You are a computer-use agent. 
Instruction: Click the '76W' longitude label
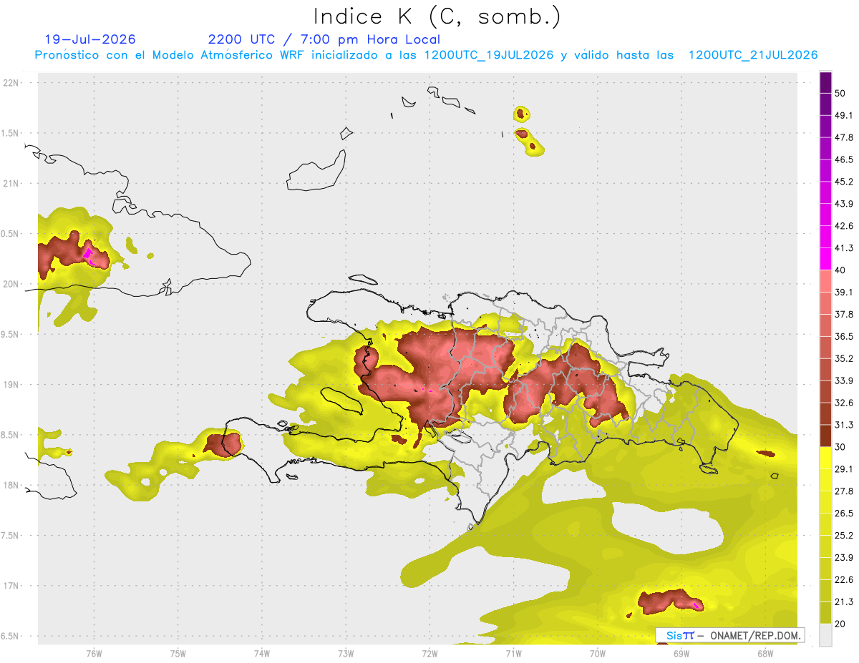click(x=94, y=654)
